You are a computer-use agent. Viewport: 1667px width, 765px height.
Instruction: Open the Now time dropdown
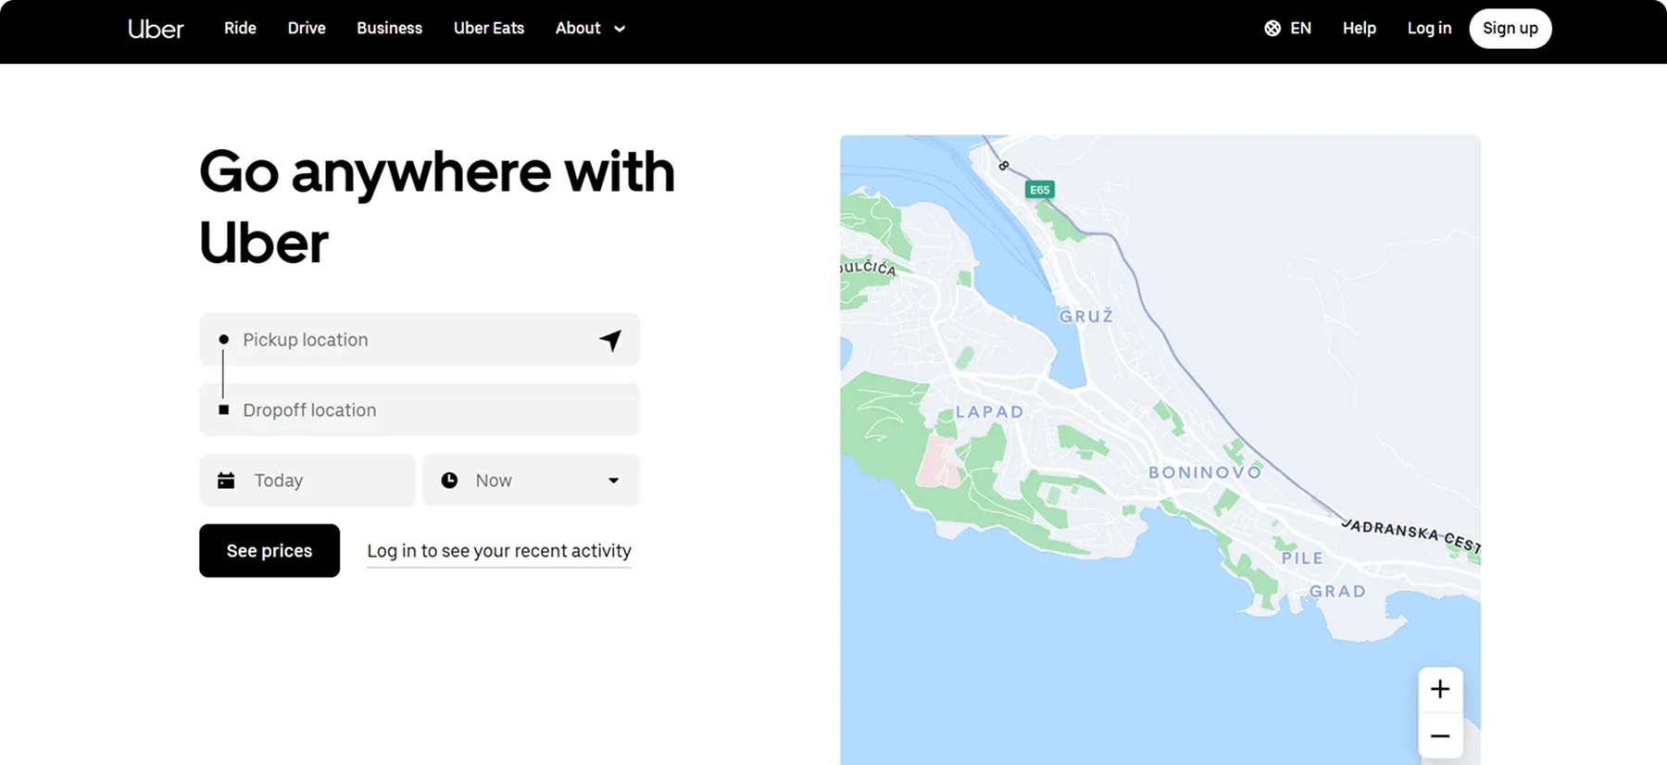[531, 481]
